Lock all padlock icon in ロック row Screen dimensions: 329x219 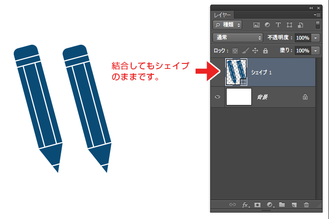tap(265, 51)
